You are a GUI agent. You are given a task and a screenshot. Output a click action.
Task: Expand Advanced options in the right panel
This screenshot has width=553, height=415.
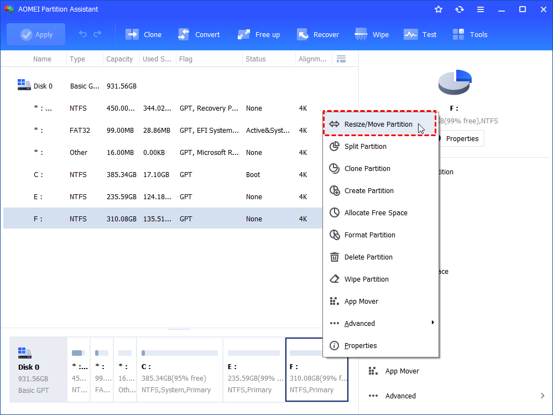tap(400, 396)
